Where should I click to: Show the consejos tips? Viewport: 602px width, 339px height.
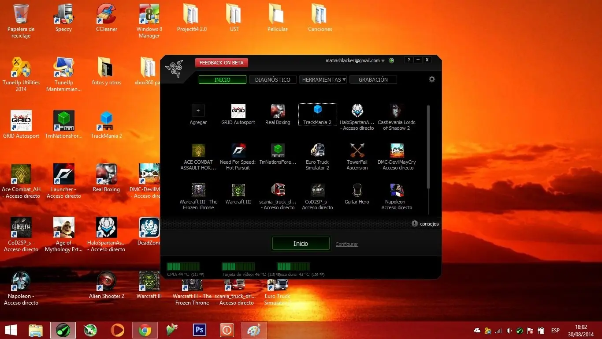click(x=425, y=224)
